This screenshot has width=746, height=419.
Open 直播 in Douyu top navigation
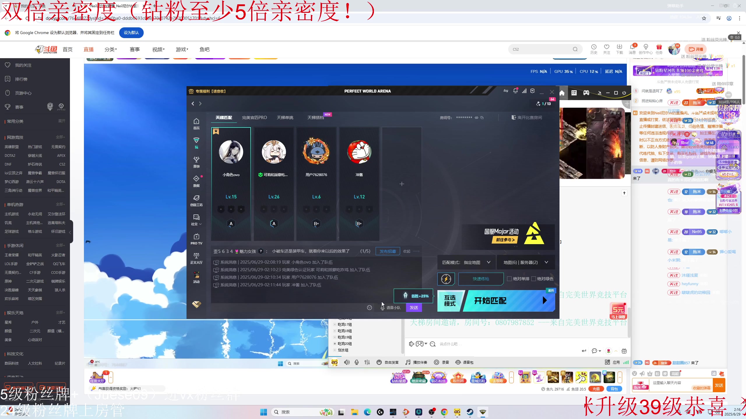point(89,49)
